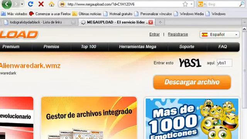Open the Home page icon

tap(51, 4)
